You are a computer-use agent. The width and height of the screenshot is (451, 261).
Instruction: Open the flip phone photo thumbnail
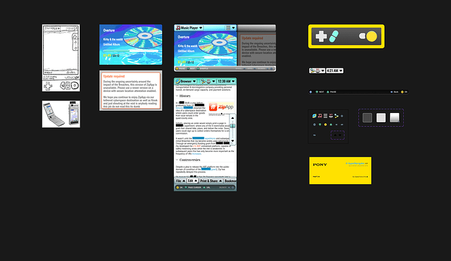pos(61,114)
